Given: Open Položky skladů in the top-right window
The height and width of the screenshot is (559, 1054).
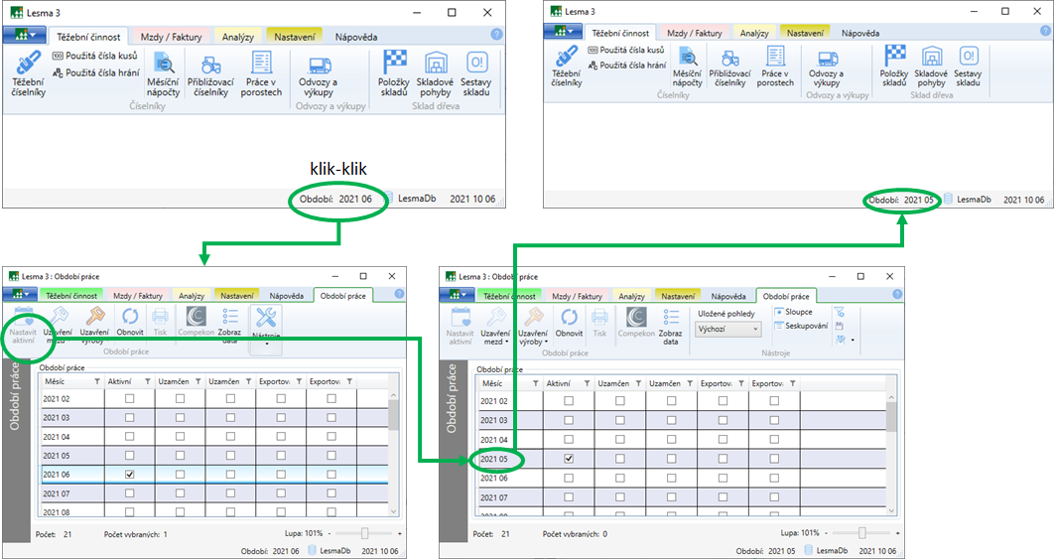Looking at the screenshot, I should click(x=894, y=67).
